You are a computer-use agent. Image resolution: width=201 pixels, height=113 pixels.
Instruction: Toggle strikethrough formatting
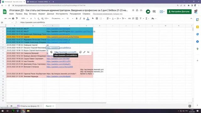(x=84, y=19)
